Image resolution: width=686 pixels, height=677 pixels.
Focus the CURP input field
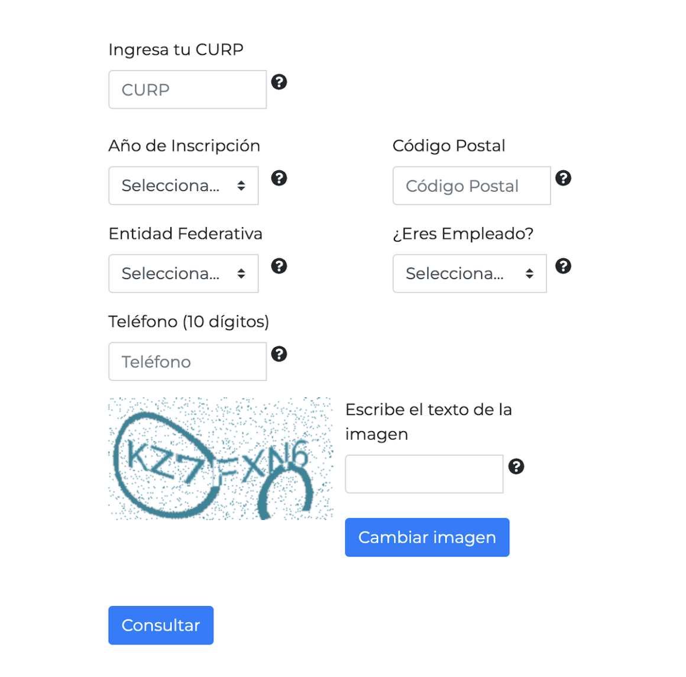tap(187, 90)
